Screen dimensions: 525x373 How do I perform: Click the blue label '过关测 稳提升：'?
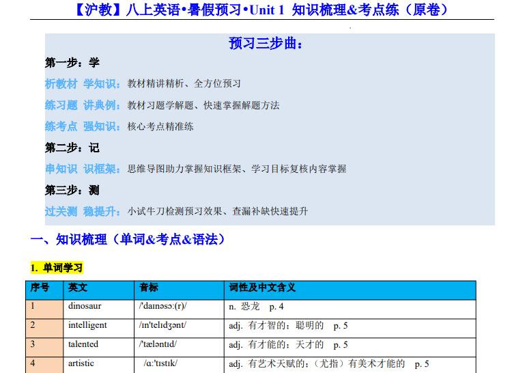tap(83, 212)
